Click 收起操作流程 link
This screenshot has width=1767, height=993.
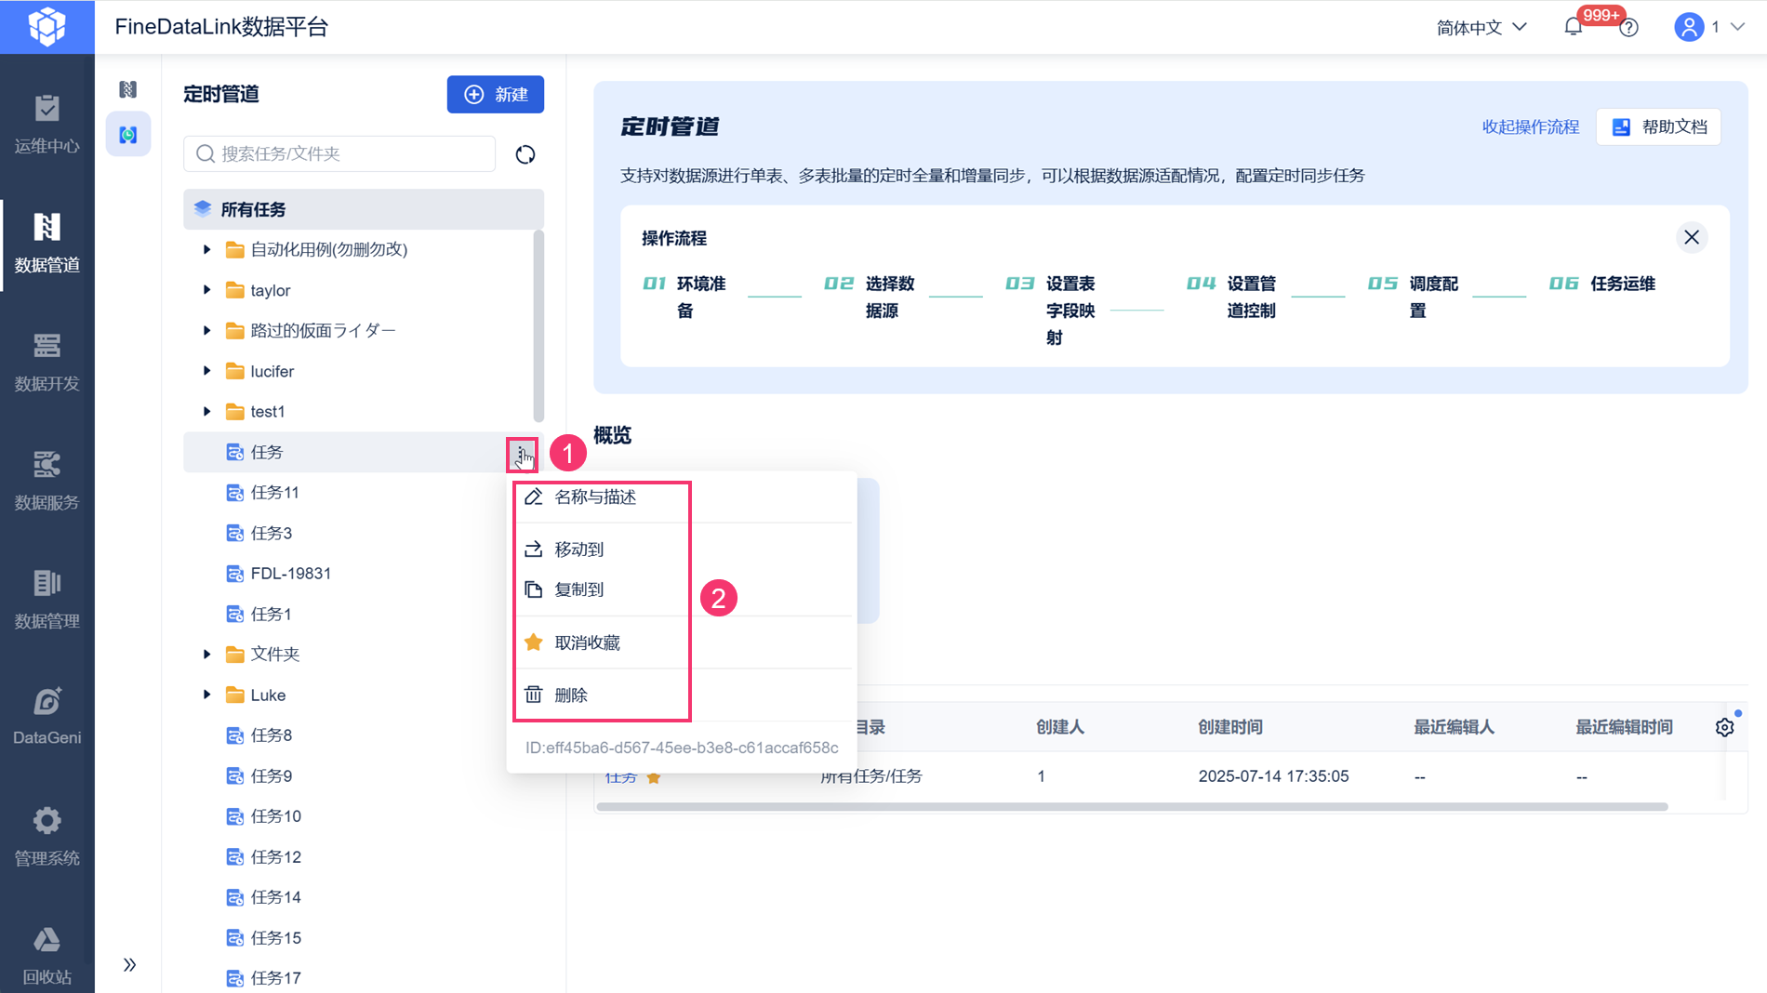(x=1531, y=126)
